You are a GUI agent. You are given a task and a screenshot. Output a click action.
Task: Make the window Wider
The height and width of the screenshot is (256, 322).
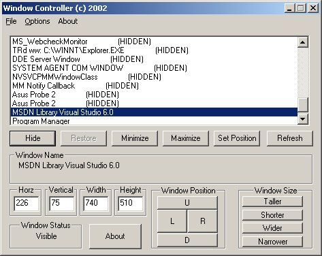272,228
